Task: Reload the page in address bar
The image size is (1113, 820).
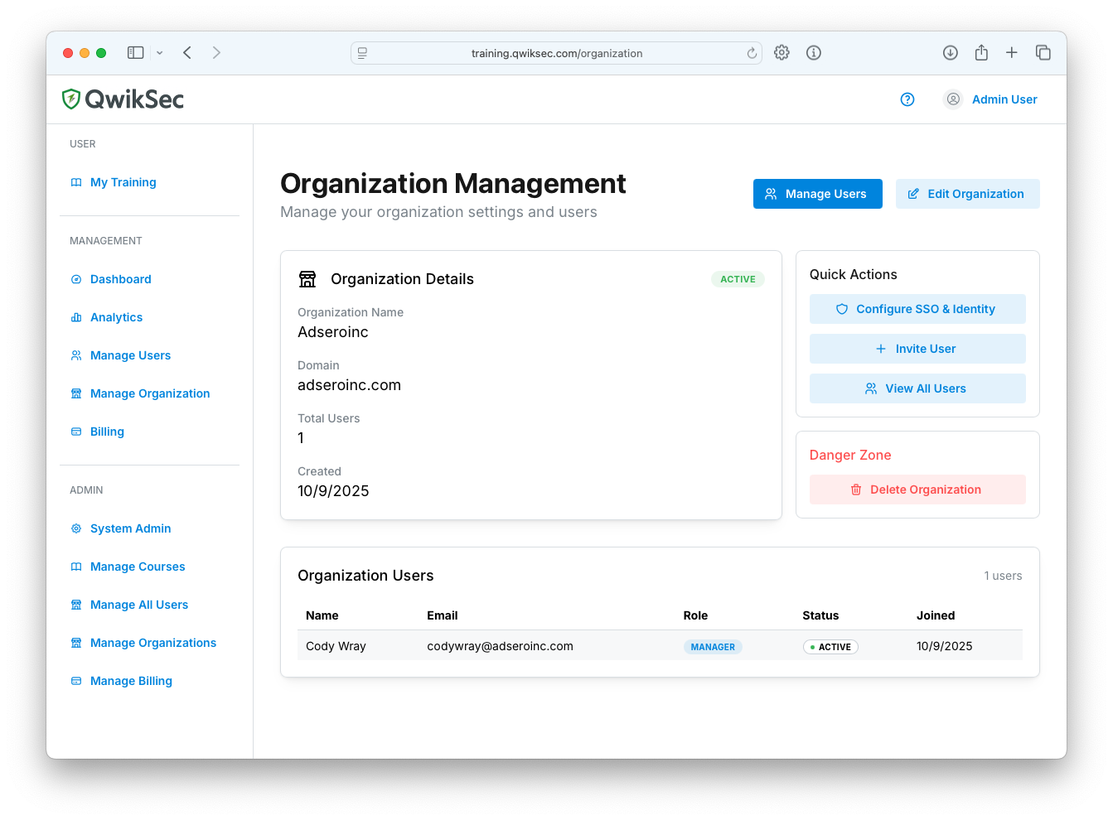Action: [x=752, y=53]
